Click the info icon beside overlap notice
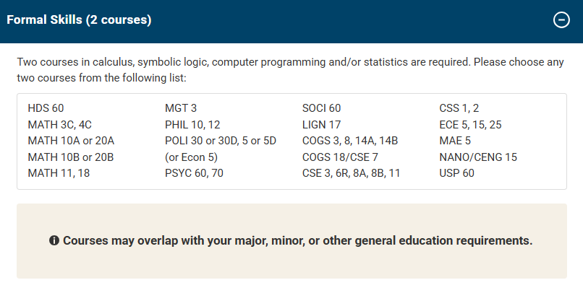583x293 pixels. [54, 240]
